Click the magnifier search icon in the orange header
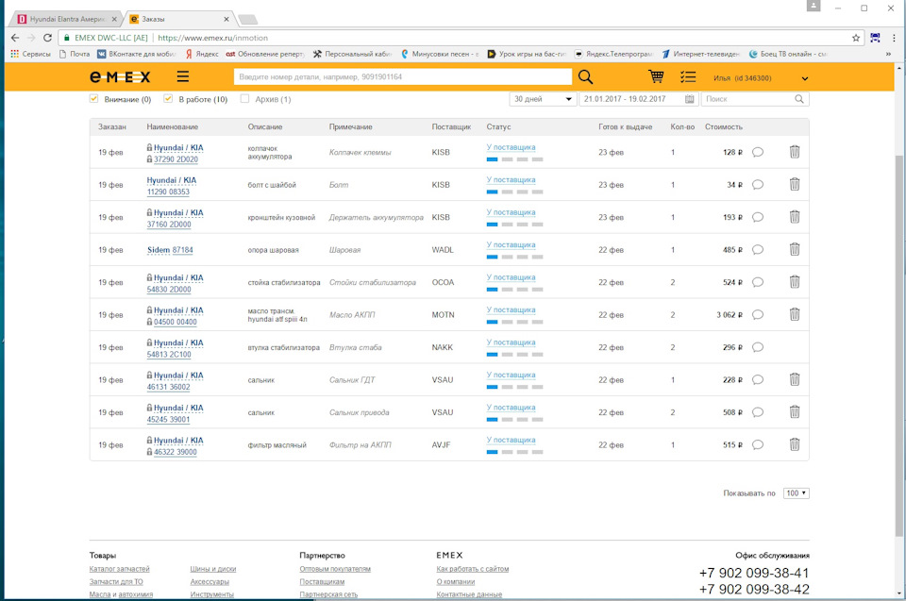Screen dimensions: 906x601 pyautogui.click(x=585, y=76)
